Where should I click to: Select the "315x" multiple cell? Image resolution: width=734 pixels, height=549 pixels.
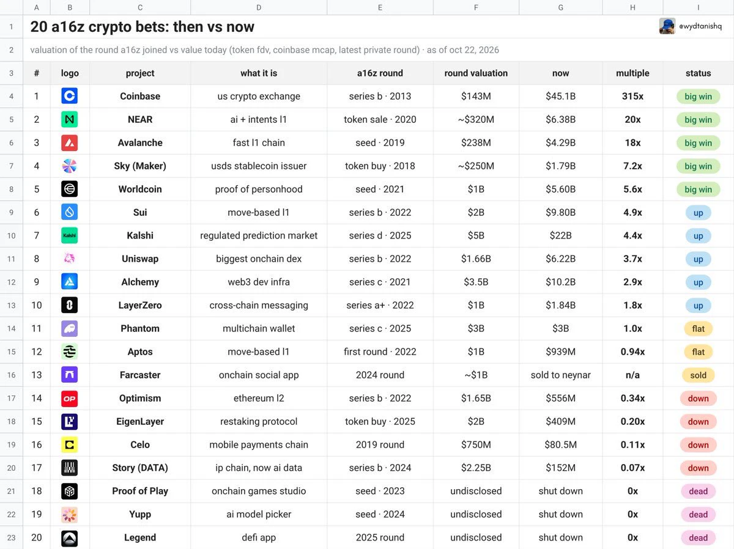click(x=632, y=96)
